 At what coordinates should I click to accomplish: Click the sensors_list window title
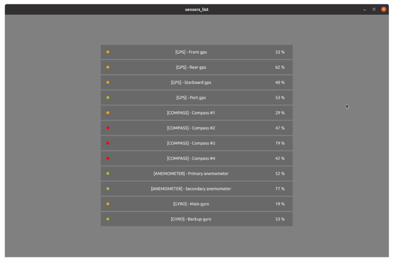(x=197, y=9)
